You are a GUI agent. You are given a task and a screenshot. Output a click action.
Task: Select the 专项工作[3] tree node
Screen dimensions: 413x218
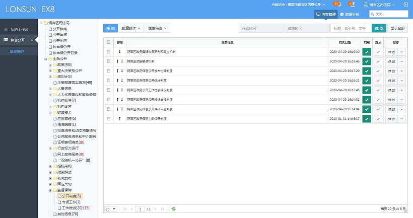click(71, 202)
